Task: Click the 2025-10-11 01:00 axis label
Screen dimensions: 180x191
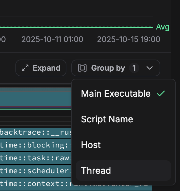Action: [52, 39]
